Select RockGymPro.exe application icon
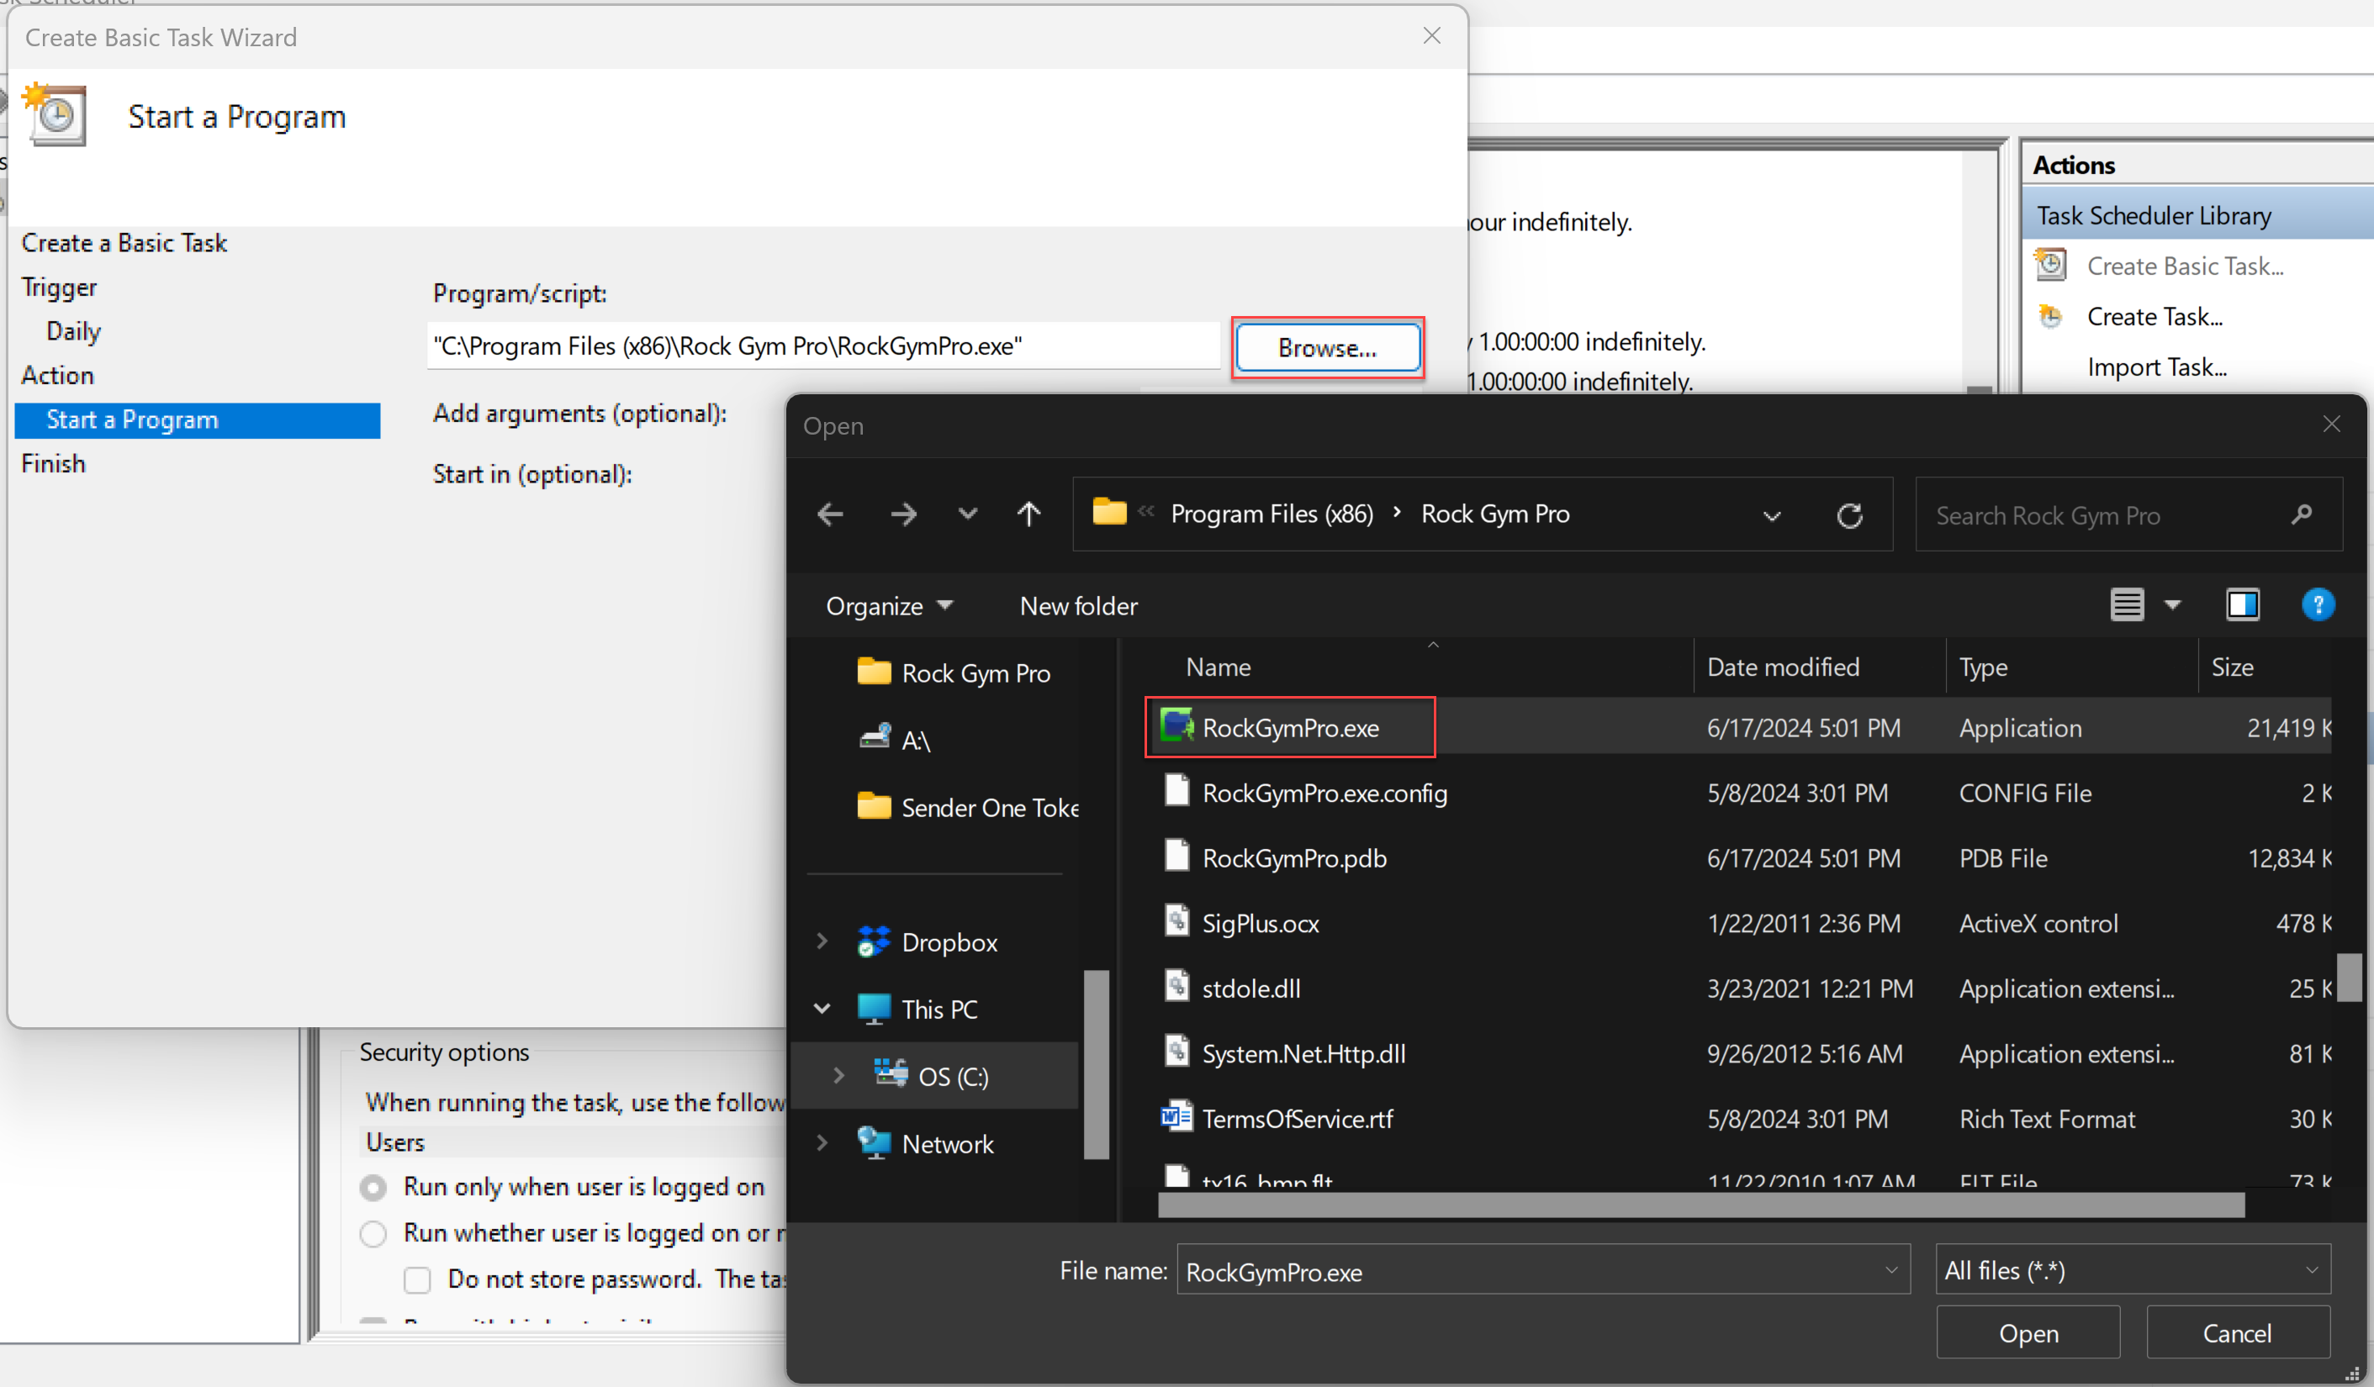Screen dimensions: 2374x1387 1177,726
